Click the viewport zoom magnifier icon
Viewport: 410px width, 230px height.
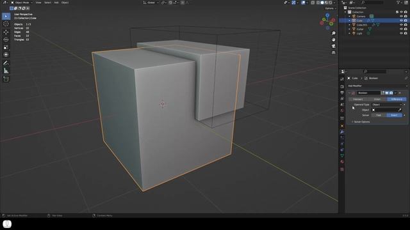click(333, 33)
